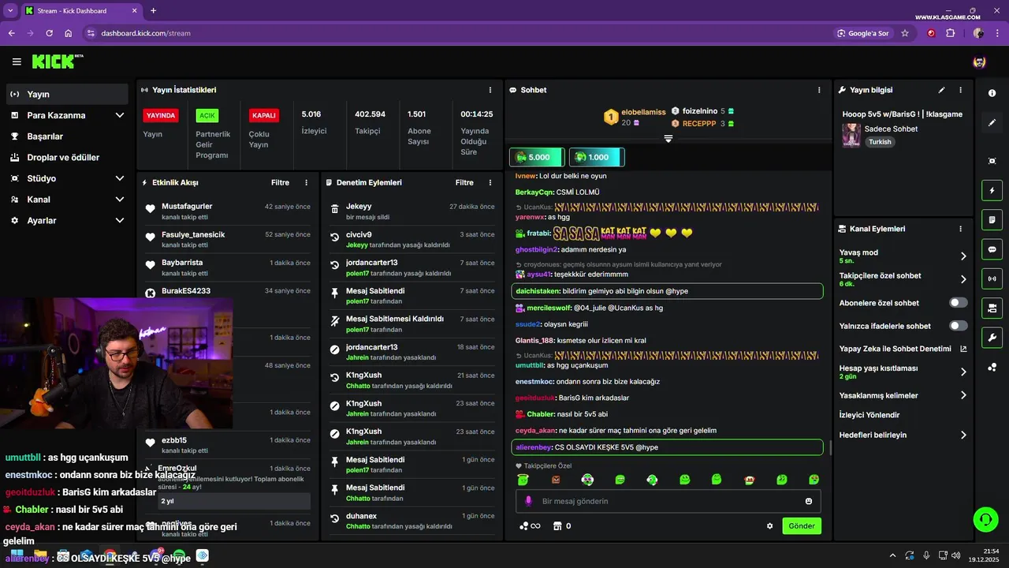Image resolution: width=1009 pixels, height=568 pixels.
Task: Send the message with Gönder
Action: pyautogui.click(x=802, y=526)
